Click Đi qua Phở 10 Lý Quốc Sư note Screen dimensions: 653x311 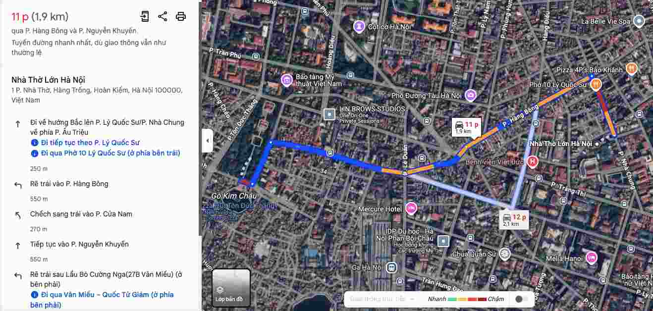click(110, 153)
